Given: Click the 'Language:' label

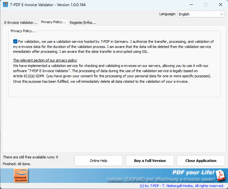Looking at the screenshot, I should point(167,14).
